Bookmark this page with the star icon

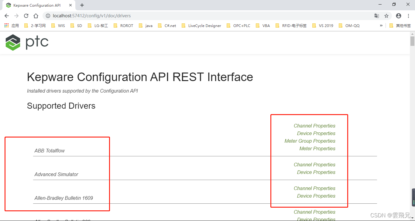(x=386, y=16)
